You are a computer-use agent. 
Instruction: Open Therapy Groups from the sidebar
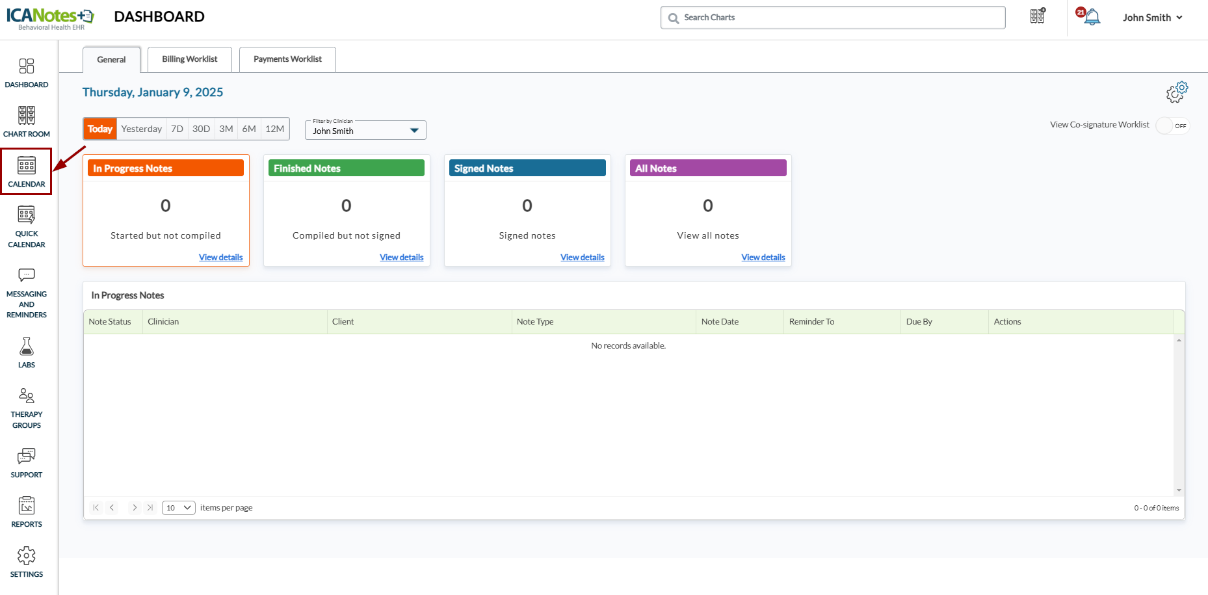27,408
